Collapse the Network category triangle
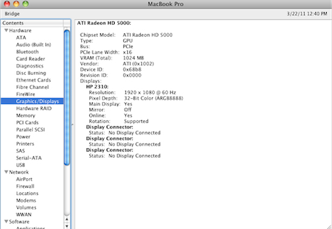 click(x=7, y=172)
